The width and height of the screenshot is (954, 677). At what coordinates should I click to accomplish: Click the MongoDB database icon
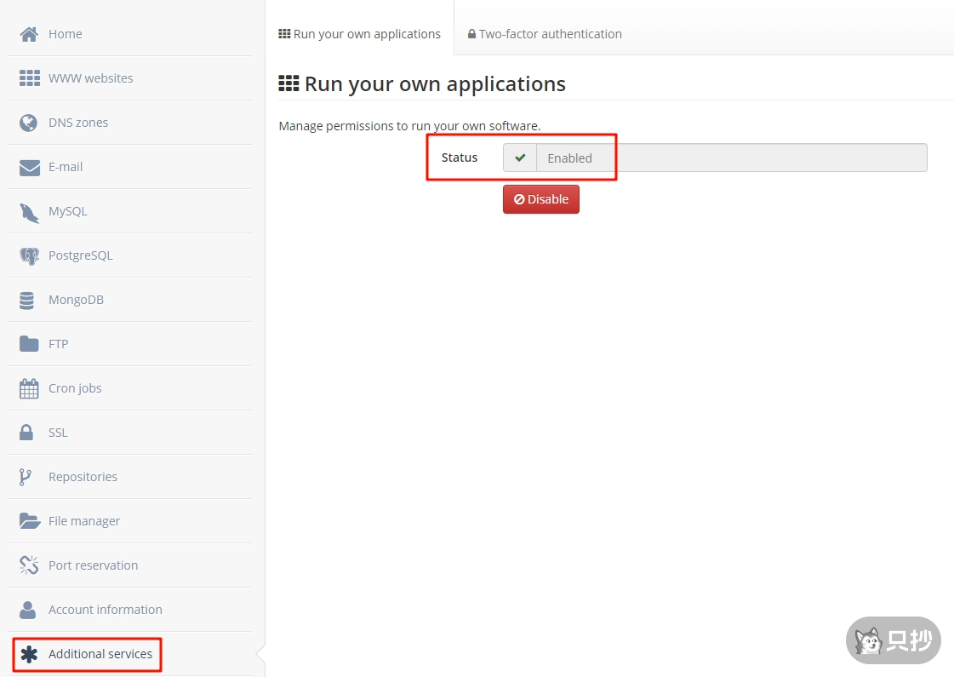pos(27,300)
